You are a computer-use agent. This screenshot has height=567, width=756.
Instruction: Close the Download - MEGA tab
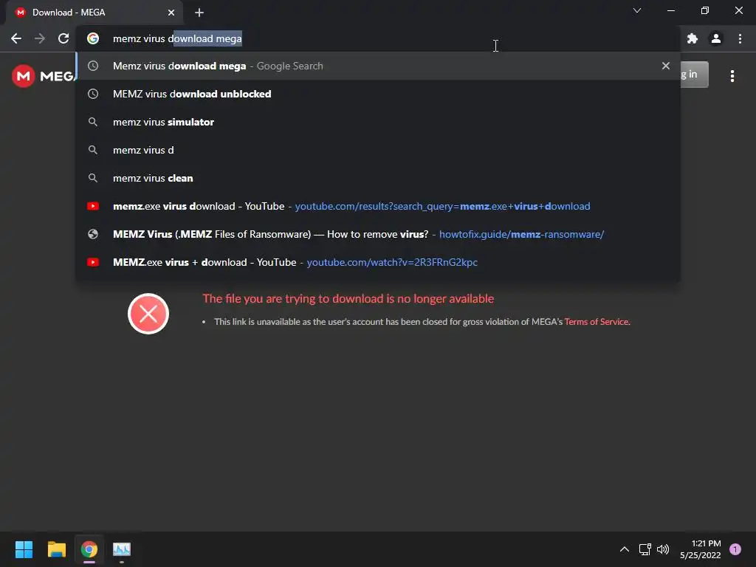[171, 13]
